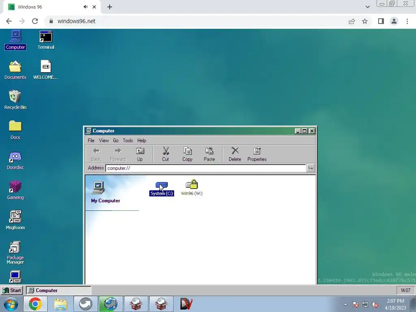Click the browser URL windows96.net

point(76,21)
